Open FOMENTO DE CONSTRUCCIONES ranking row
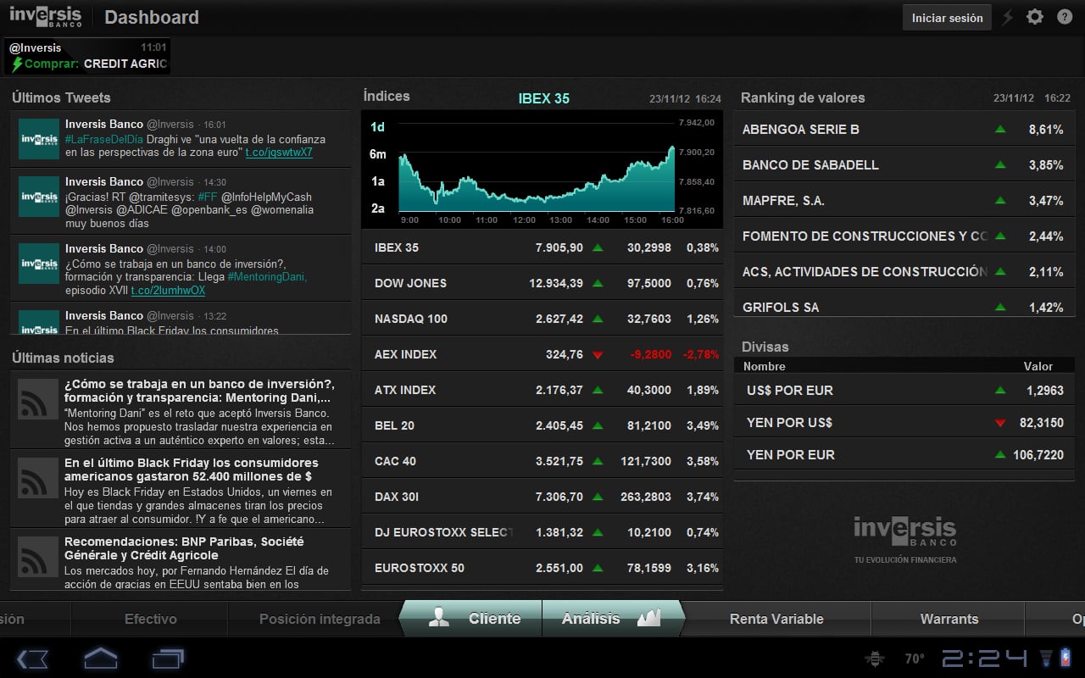This screenshot has height=678, width=1085. (904, 236)
